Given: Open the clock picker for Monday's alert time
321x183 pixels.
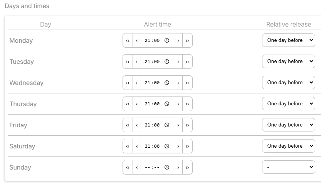Looking at the screenshot, I should [167, 40].
